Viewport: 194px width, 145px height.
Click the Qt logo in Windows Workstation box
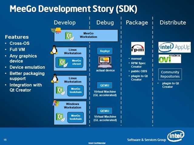tap(61, 117)
